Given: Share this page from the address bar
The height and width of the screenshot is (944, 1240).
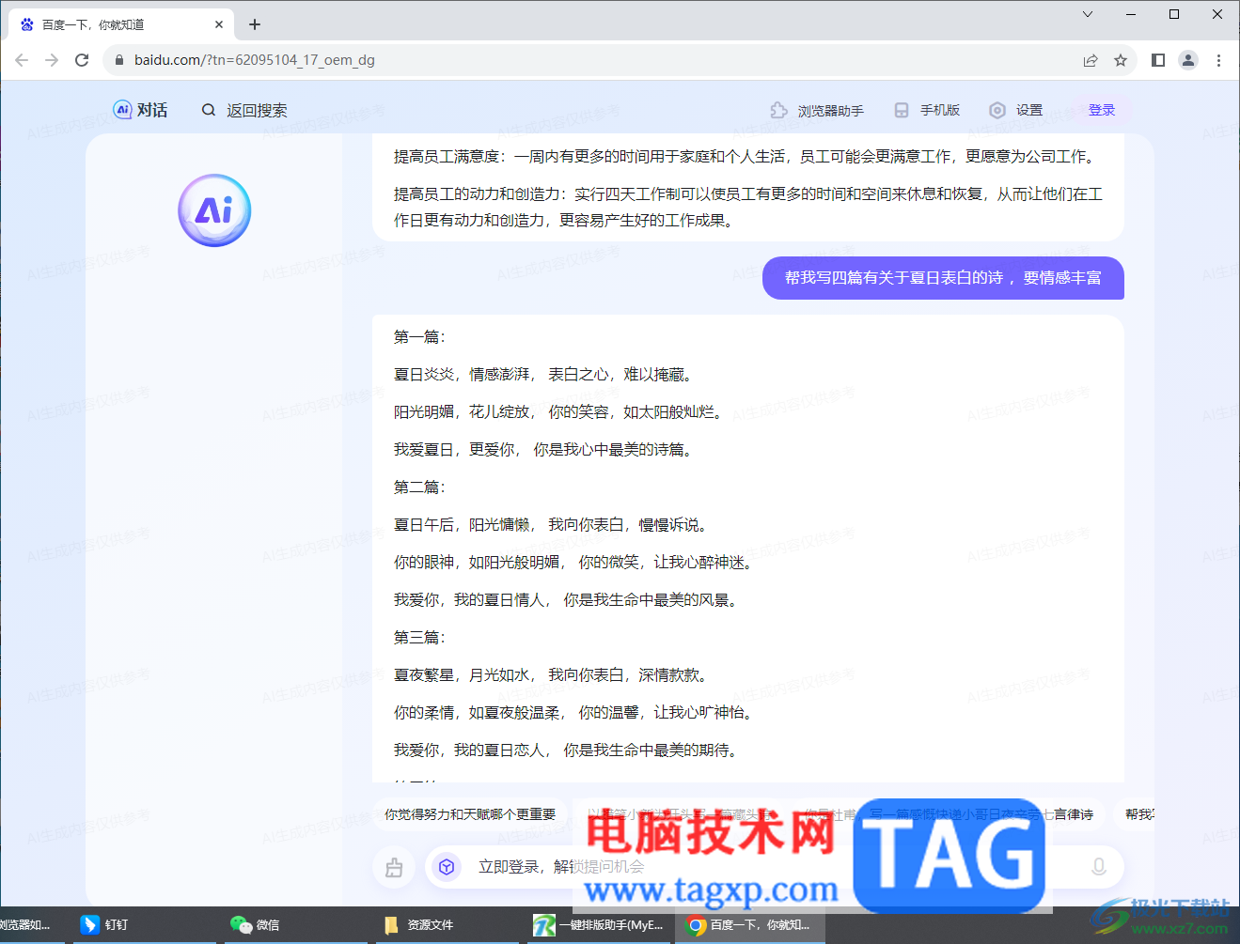Looking at the screenshot, I should [x=1091, y=60].
